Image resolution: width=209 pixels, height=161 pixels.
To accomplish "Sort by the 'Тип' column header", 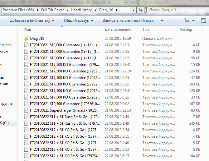I will pos(145,30).
